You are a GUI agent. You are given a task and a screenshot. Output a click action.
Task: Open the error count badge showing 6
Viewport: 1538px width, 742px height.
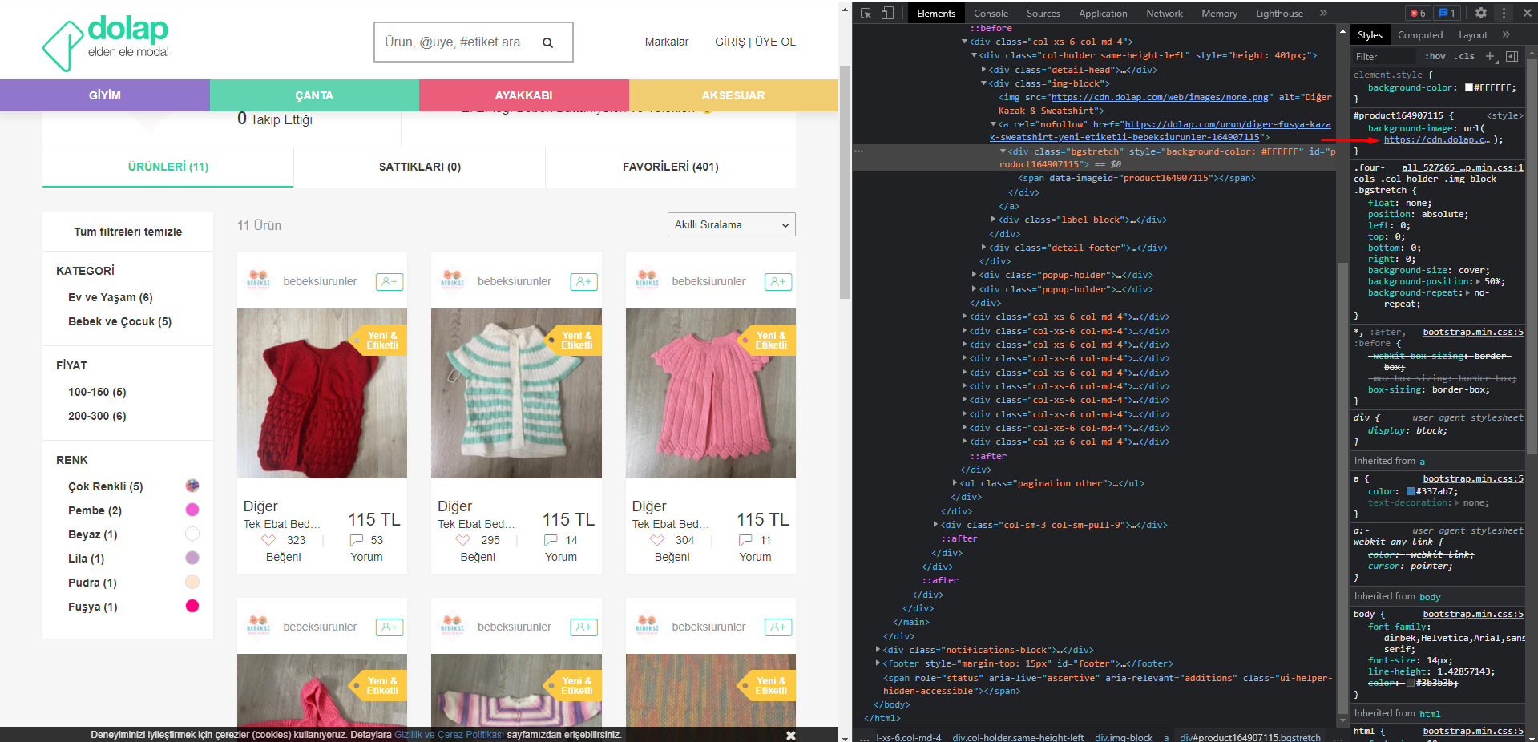tap(1417, 13)
